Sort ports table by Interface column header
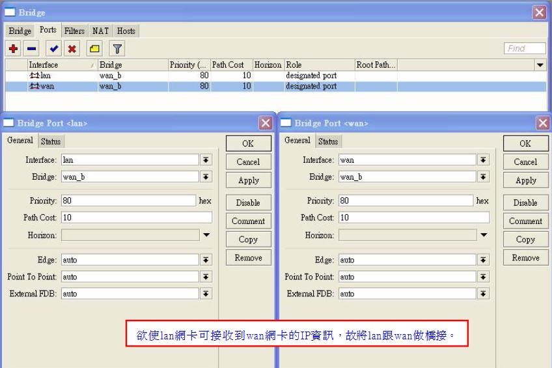552x368 pixels. 62,64
